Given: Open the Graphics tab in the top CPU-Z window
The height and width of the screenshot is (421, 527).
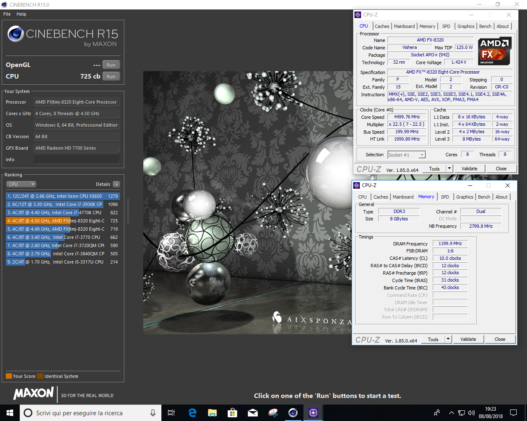Looking at the screenshot, I should coord(466,26).
